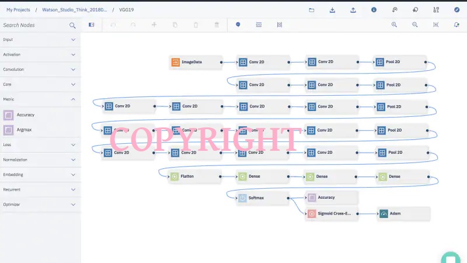Image resolution: width=467 pixels, height=263 pixels.
Task: Open Watson_Studio_Think breadcrumb link
Action: pyautogui.click(x=74, y=10)
